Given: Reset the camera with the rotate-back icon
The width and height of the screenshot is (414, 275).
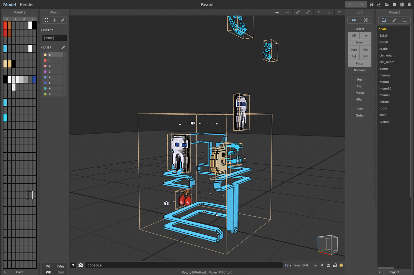Looking at the screenshot, I should 328,265.
